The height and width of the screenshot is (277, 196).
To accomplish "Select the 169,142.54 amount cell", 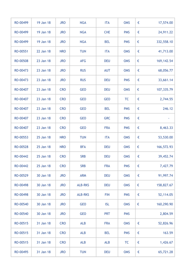I will click(164, 61).
